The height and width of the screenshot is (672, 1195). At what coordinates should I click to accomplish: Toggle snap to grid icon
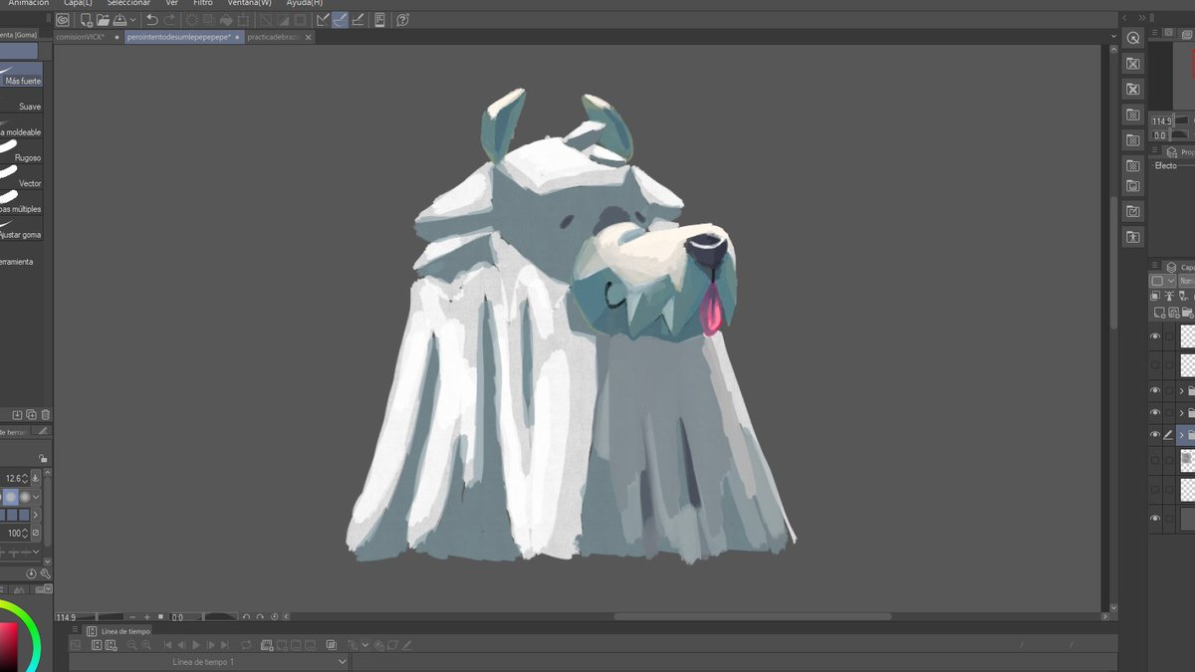coord(358,19)
